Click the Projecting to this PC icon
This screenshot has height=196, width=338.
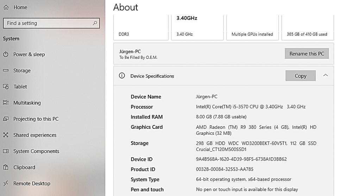[6, 119]
